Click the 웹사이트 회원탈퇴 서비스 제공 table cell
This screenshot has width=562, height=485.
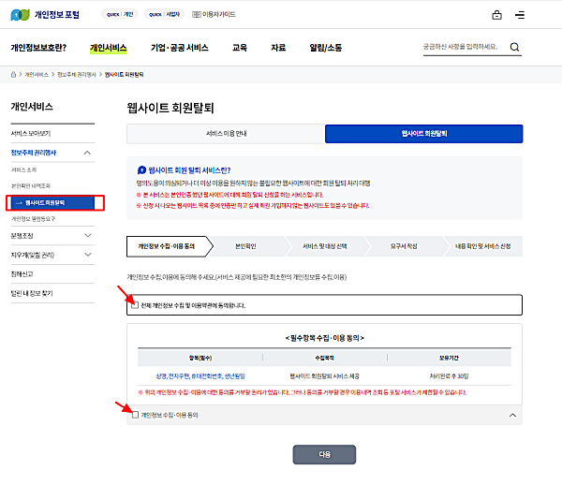pos(324,376)
